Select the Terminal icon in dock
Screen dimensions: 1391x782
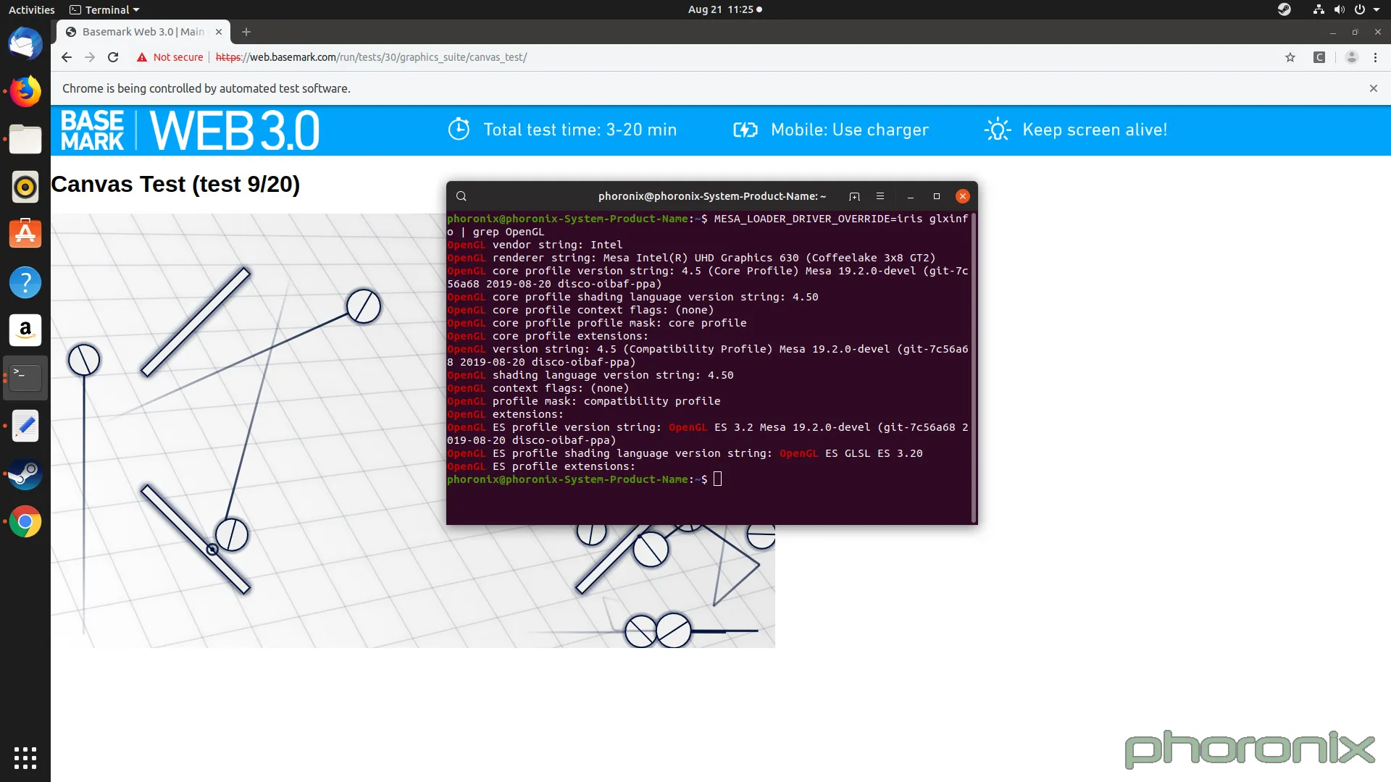(x=25, y=378)
